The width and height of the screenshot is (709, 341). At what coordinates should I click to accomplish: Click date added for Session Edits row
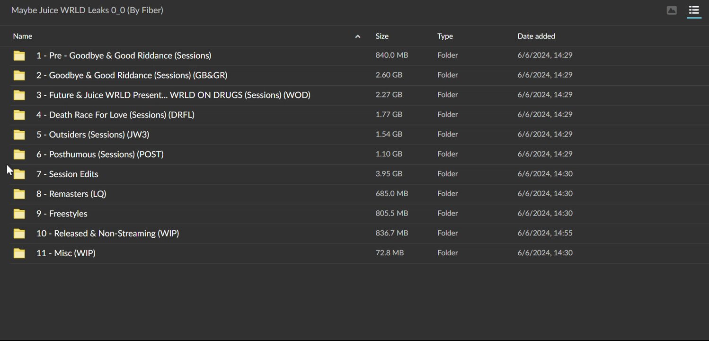click(x=545, y=174)
